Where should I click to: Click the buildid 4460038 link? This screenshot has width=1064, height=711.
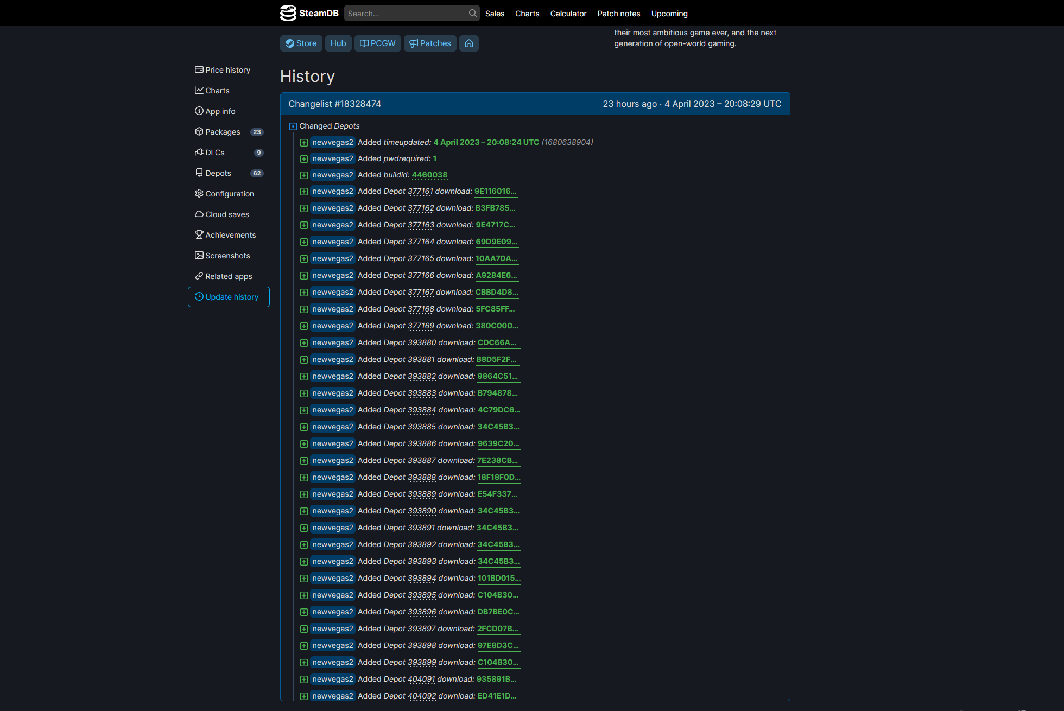(429, 175)
